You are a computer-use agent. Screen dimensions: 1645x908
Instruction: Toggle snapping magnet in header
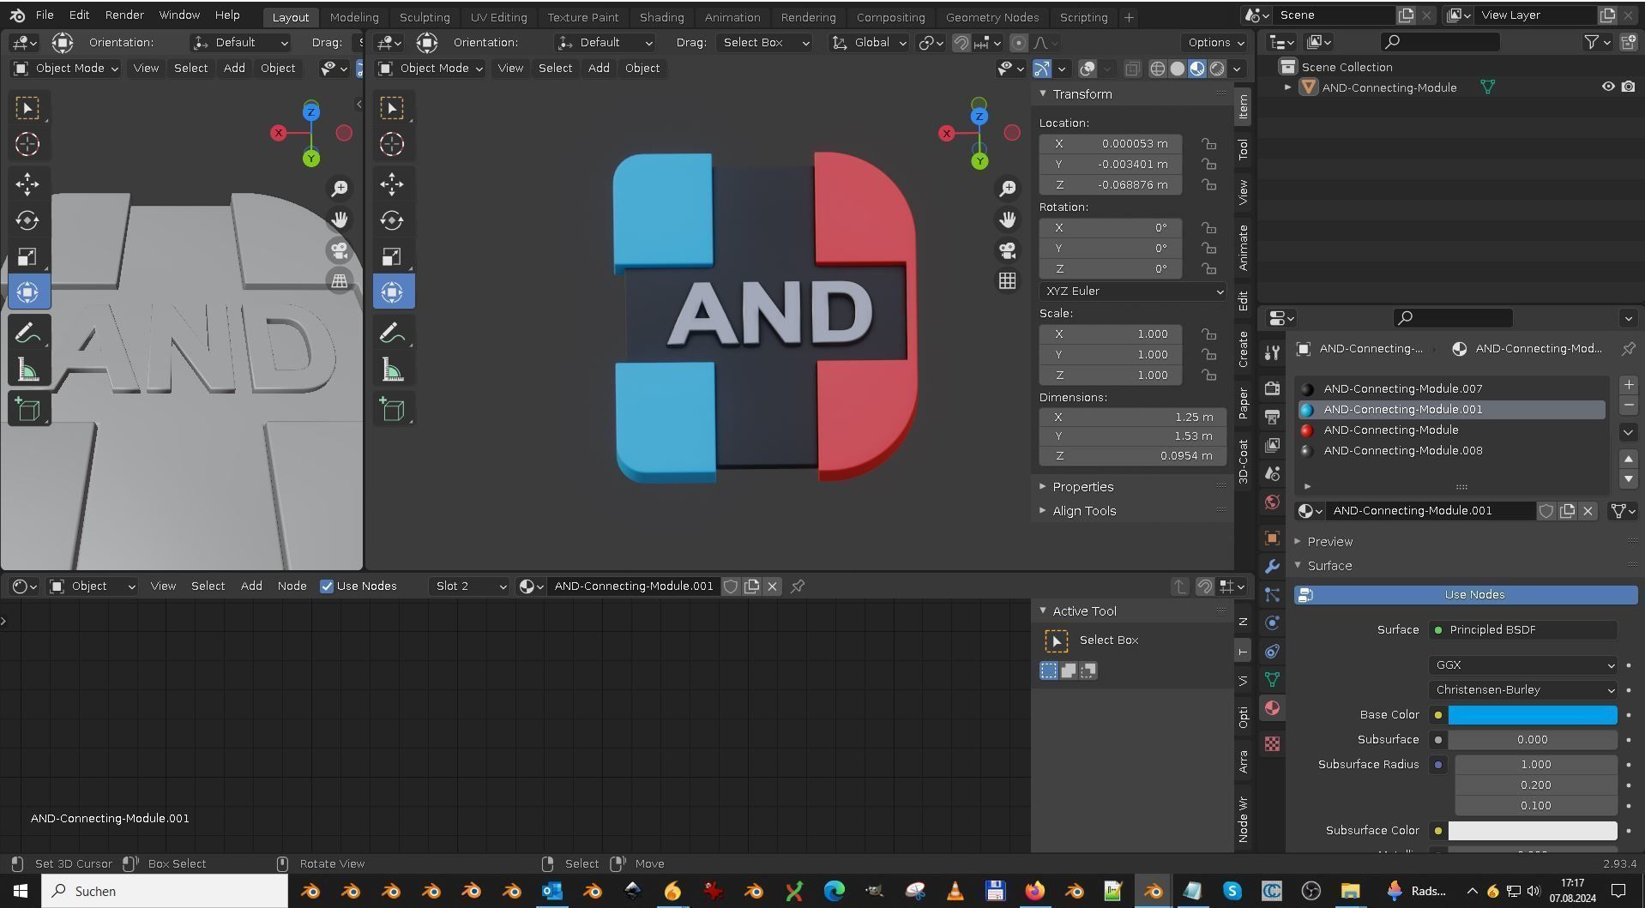[961, 43]
